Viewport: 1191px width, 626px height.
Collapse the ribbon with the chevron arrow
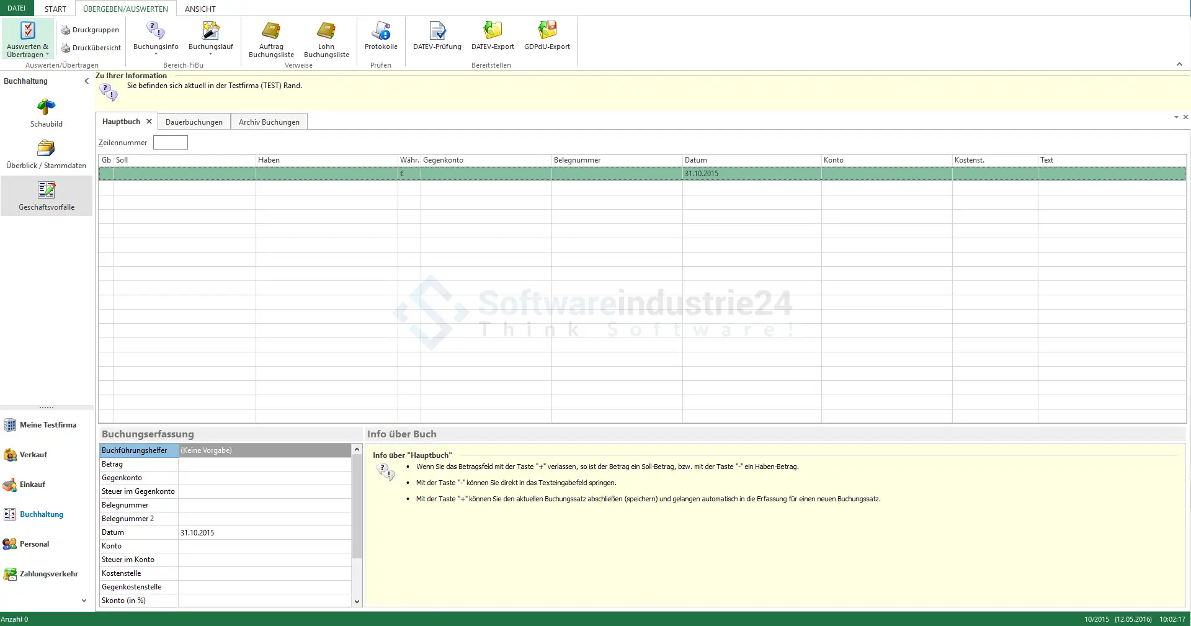[x=1179, y=65]
